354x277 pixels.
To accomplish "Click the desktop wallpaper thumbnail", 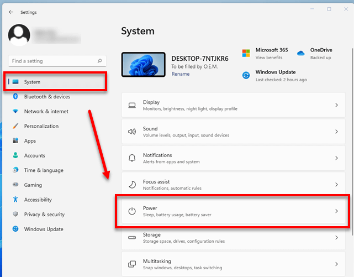I will (x=144, y=64).
